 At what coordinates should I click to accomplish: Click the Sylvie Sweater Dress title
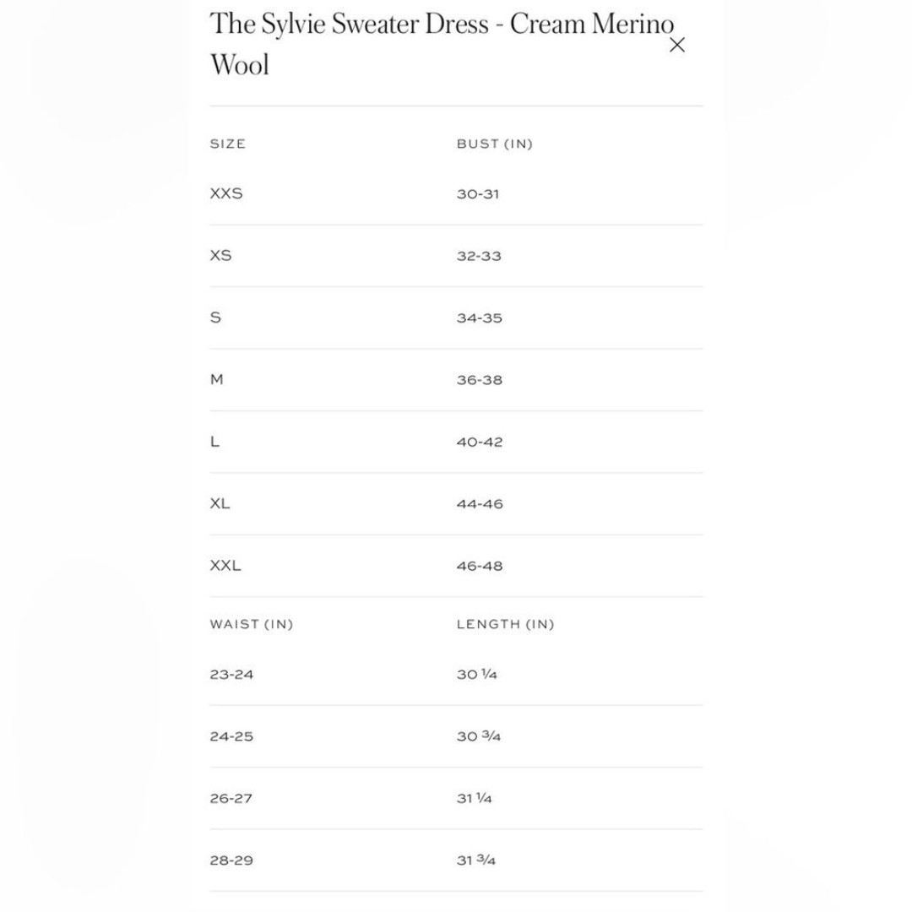442,44
